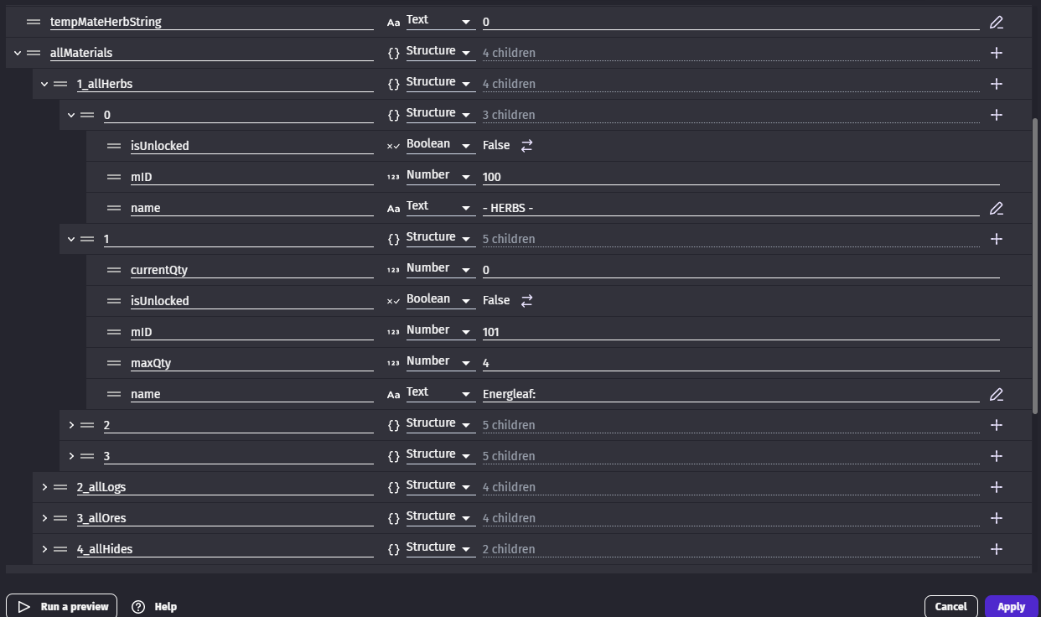1041x617 pixels.
Task: Click Run a preview
Action: point(62,606)
